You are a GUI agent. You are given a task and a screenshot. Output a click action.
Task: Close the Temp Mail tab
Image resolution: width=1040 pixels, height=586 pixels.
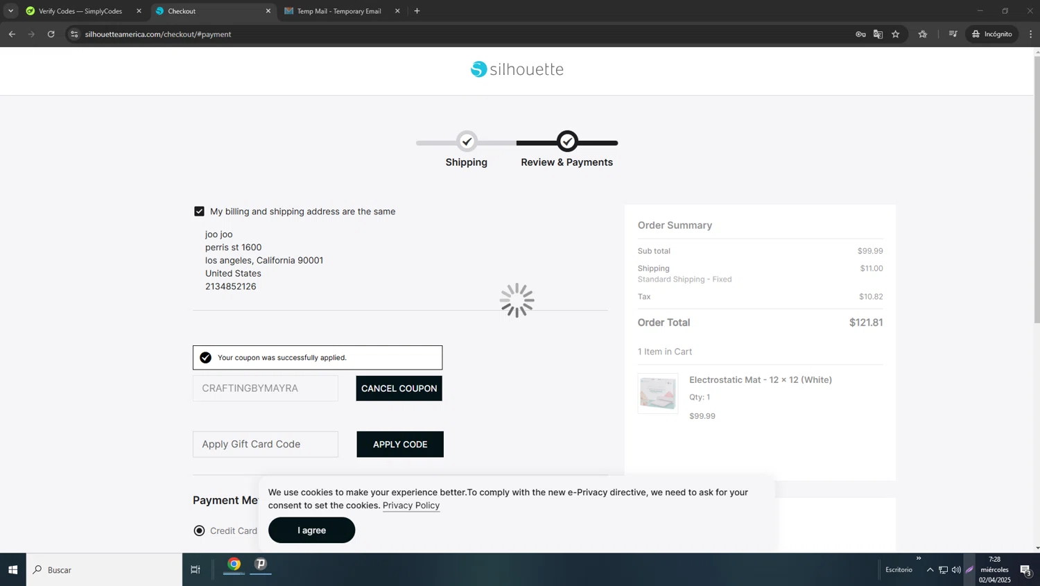(x=397, y=11)
